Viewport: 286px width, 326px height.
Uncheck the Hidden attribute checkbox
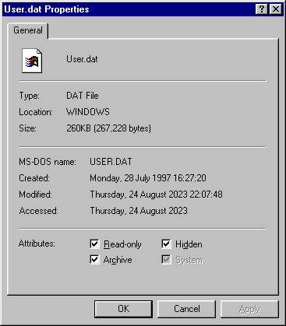166,244
